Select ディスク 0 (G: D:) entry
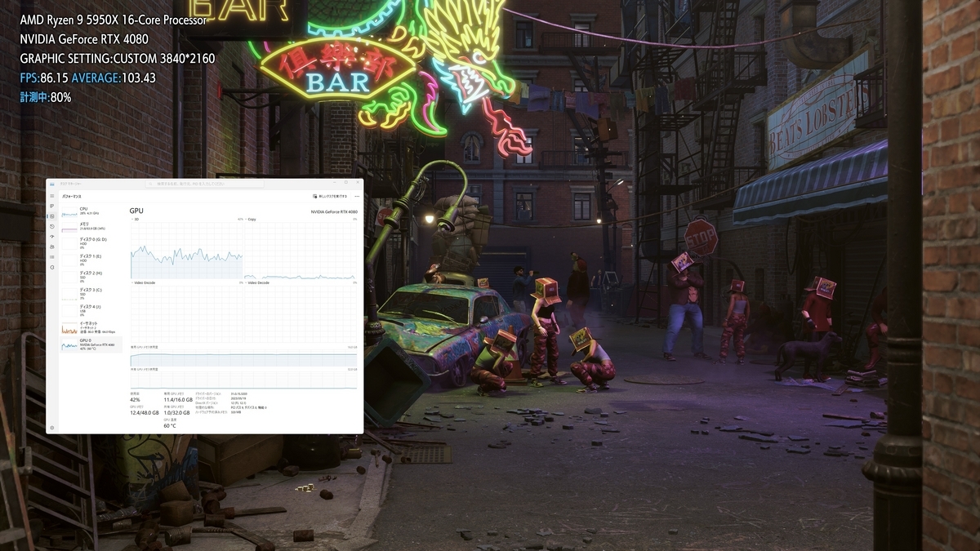 click(x=92, y=243)
